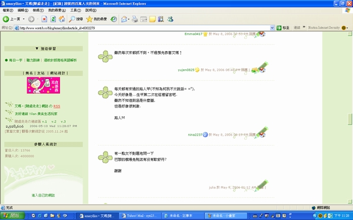
Task: Click the pink 美食部落 banner image
Action: [x=44, y=85]
